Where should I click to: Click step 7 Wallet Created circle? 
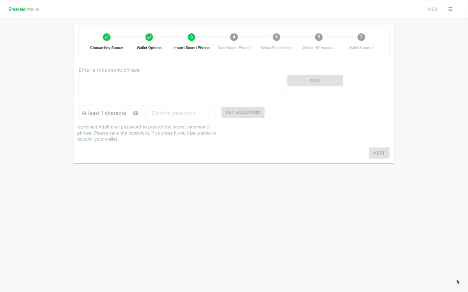pos(361,37)
